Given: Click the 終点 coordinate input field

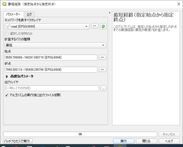Looking at the screenshot, I should click(51, 70).
